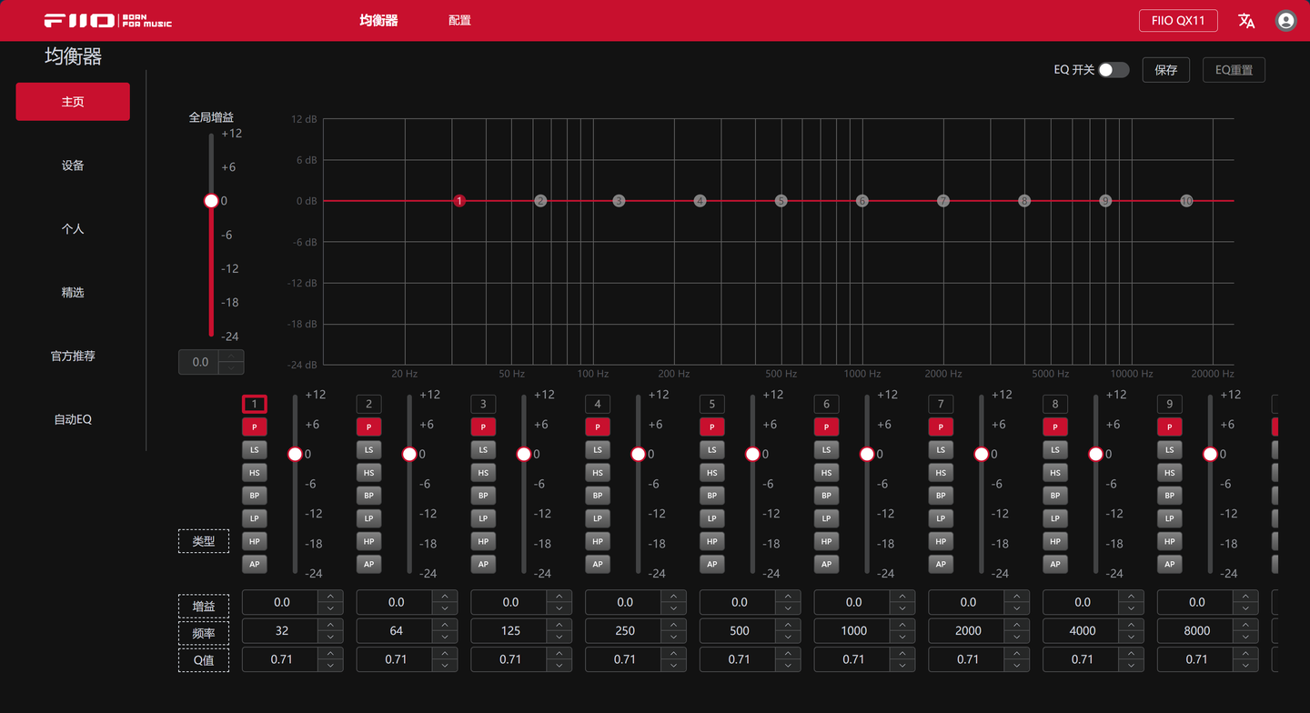Select node 6 on the EQ graph

(862, 201)
